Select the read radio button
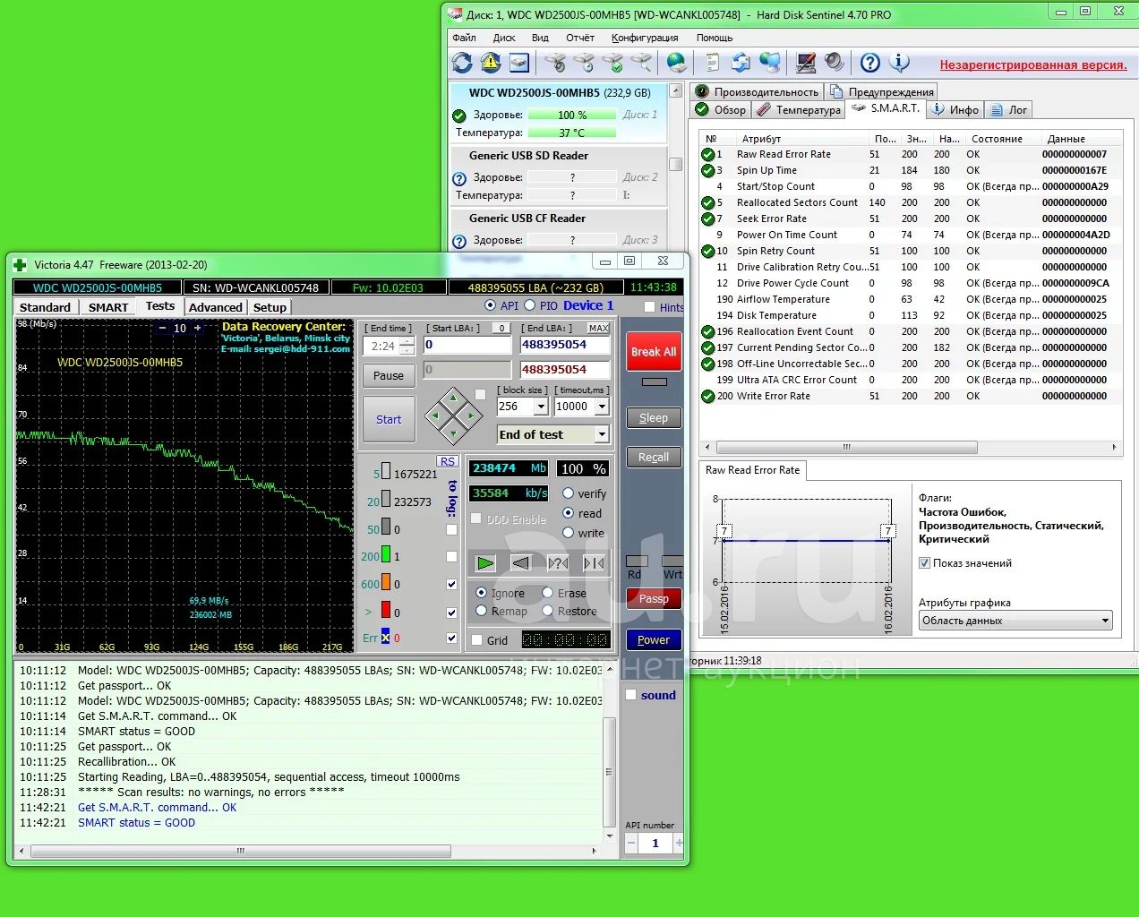1139x917 pixels. (x=568, y=513)
